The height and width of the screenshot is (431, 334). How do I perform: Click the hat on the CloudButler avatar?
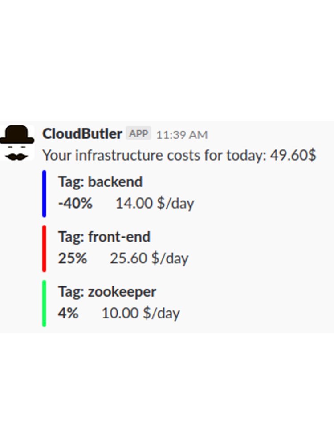[x=17, y=134]
